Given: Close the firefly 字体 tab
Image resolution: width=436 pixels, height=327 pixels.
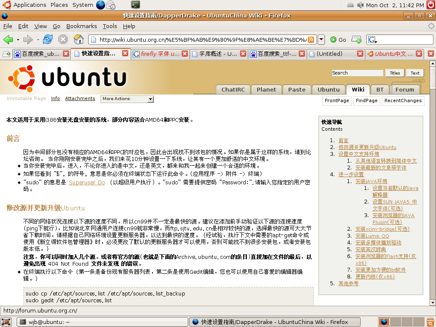Looking at the screenshot, I should [185, 54].
